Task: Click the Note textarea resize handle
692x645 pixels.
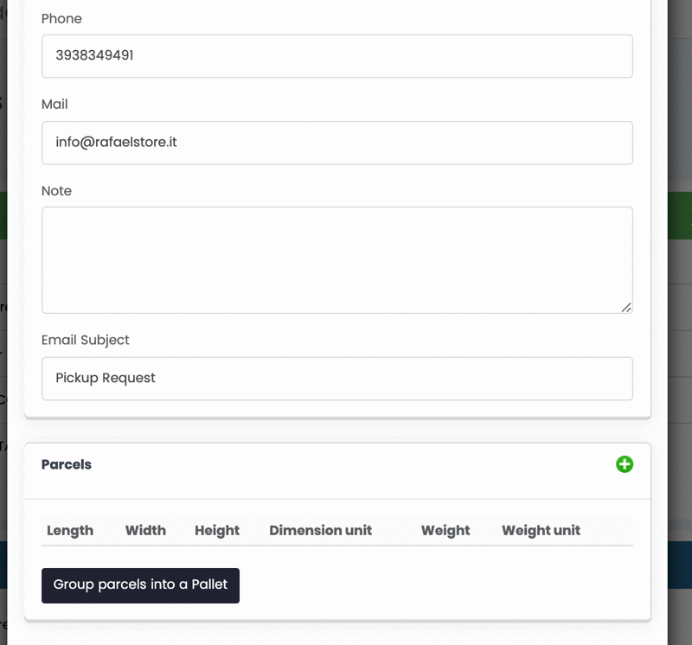Action: (x=626, y=308)
